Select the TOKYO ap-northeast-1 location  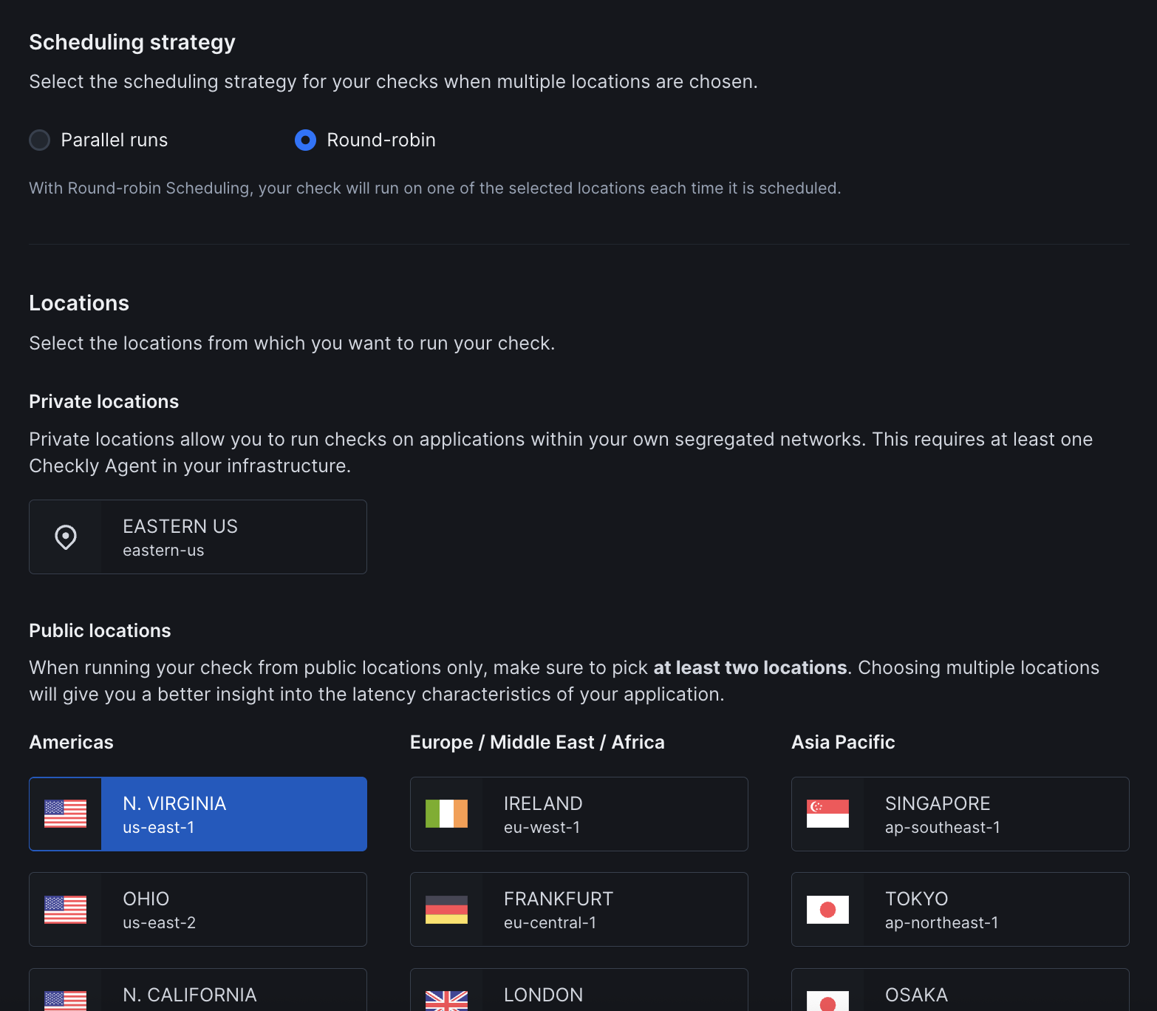point(975,909)
